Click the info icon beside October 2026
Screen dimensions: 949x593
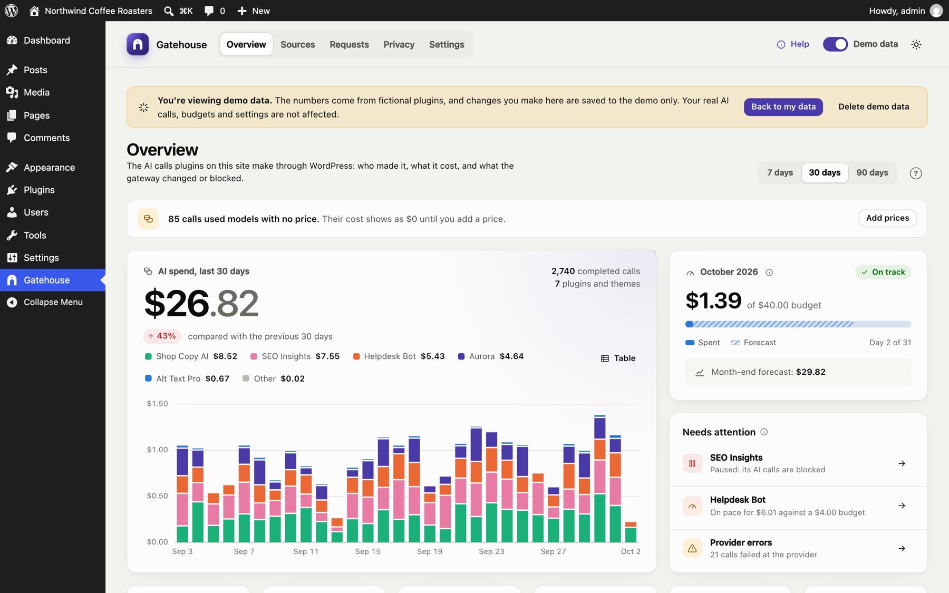pos(769,273)
